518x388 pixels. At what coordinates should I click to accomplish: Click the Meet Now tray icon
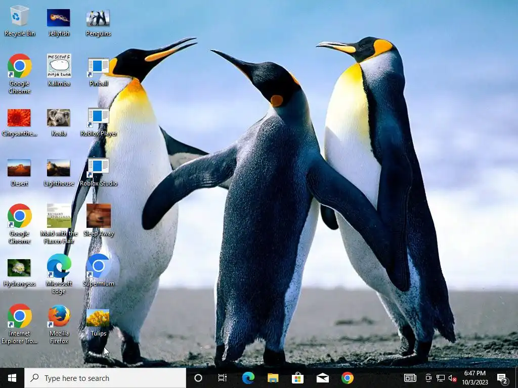coord(428,378)
